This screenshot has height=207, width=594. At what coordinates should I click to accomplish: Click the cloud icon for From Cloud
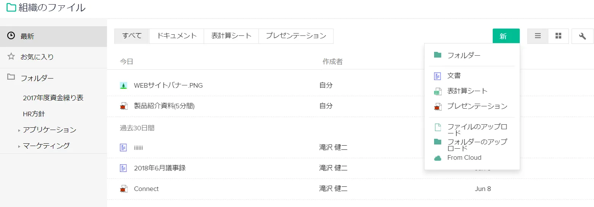point(438,158)
